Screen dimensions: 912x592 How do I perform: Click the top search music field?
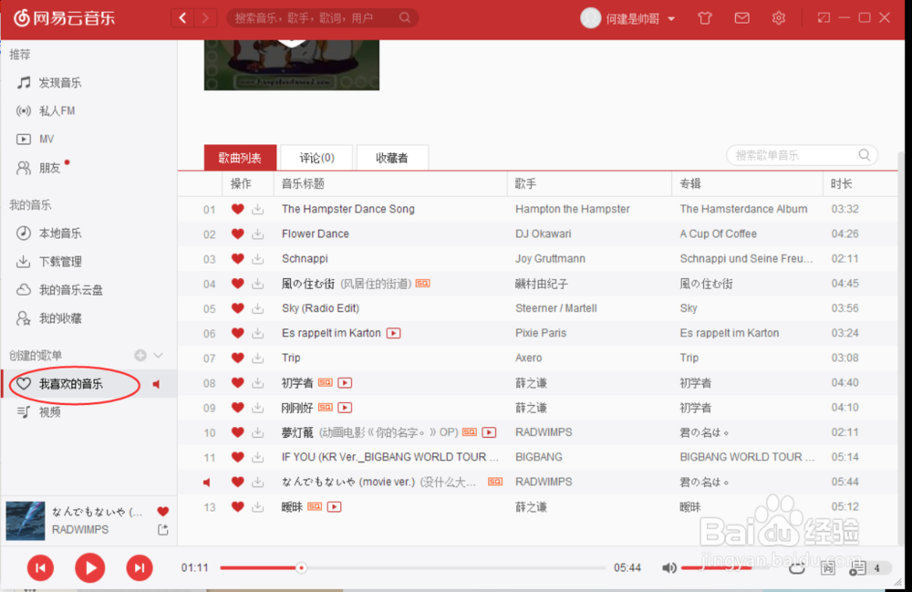tap(320, 18)
